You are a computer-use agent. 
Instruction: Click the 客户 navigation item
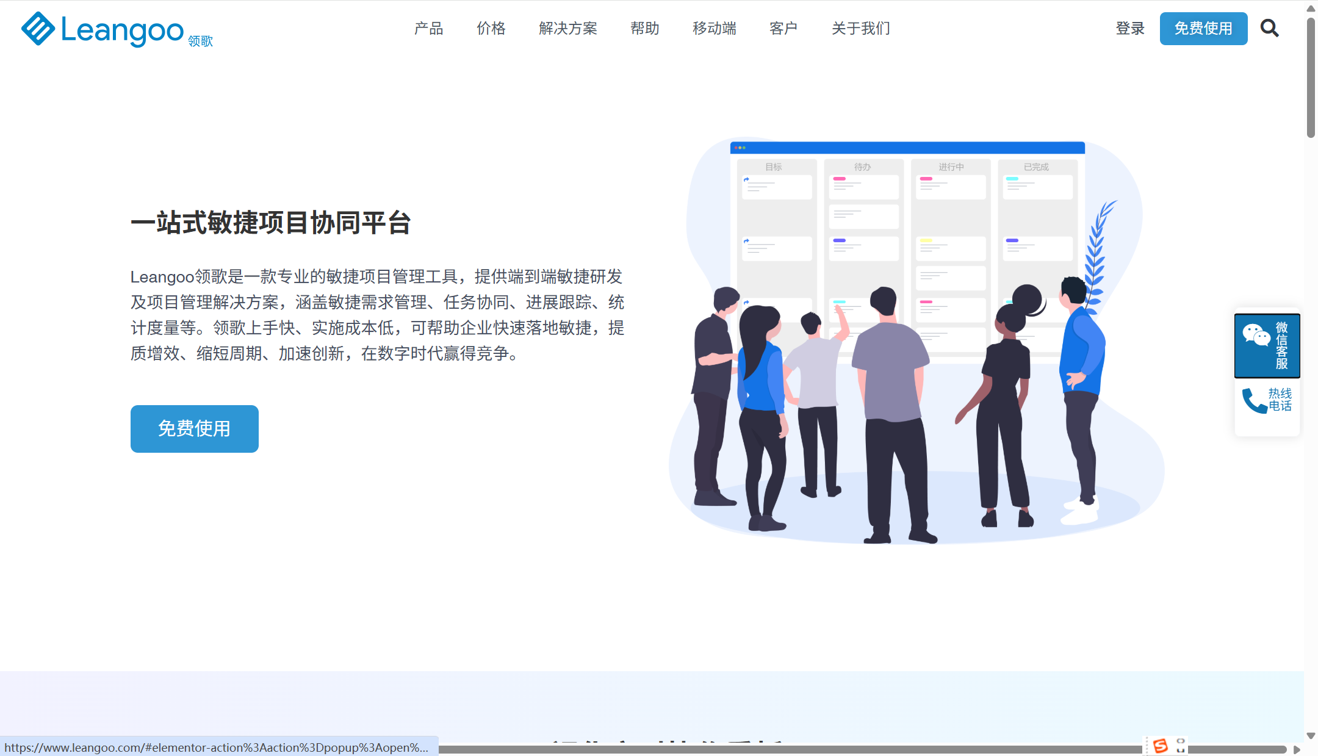point(784,29)
